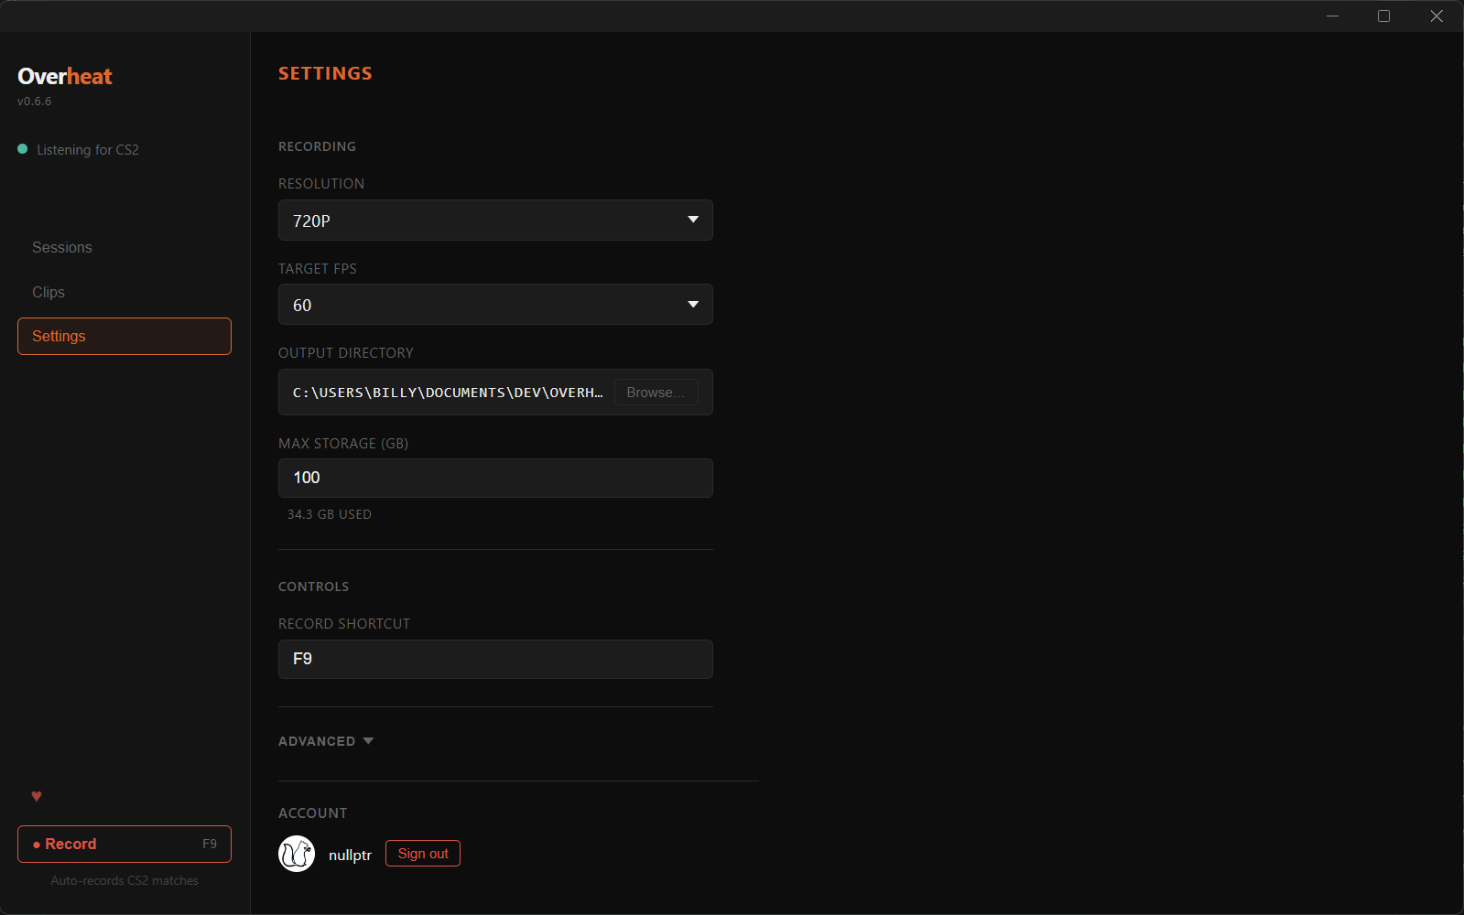Close the Overheat window
Screen dimensions: 1464x915
click(x=1437, y=16)
